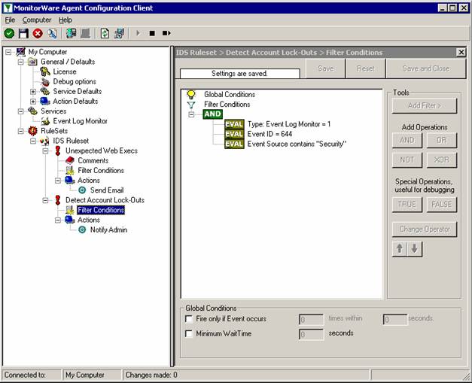The width and height of the screenshot is (472, 383).
Task: Collapse the General / Defaults node
Action: (21, 62)
